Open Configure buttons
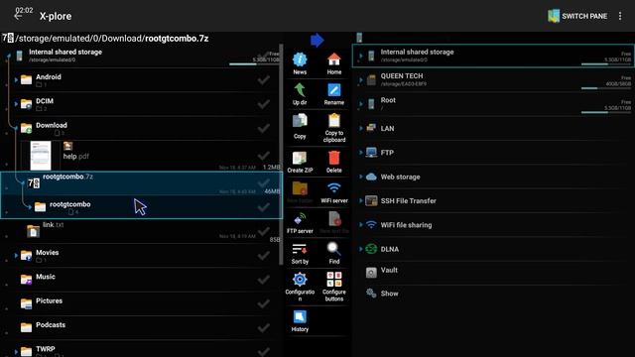Image resolution: width=635 pixels, height=357 pixels. point(334,287)
